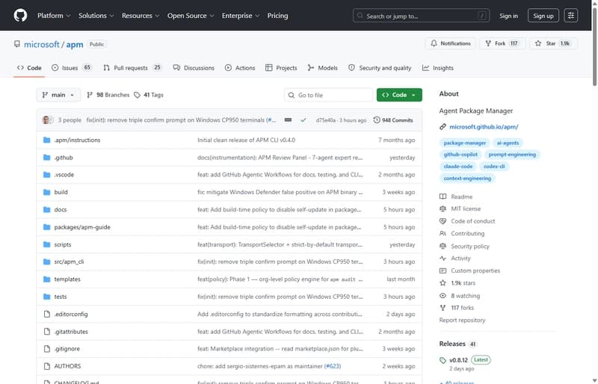598x384 pixels.
Task: Open the main branch selector dropdown
Action: click(x=58, y=95)
